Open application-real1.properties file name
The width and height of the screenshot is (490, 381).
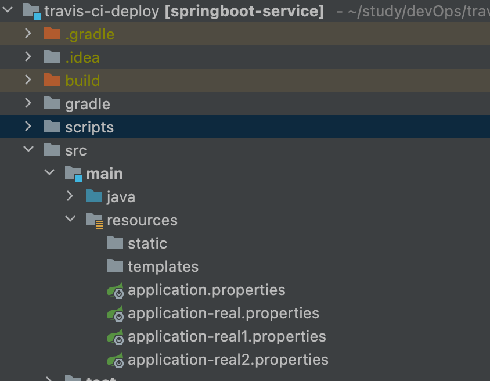[x=227, y=337]
